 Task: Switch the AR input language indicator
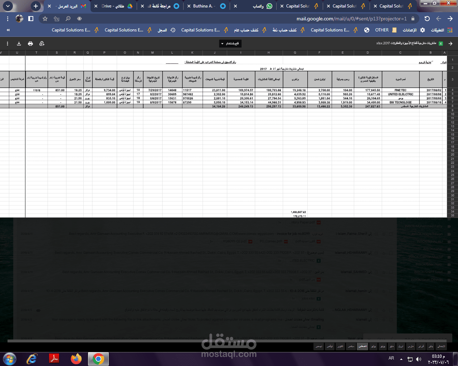pyautogui.click(x=391, y=358)
